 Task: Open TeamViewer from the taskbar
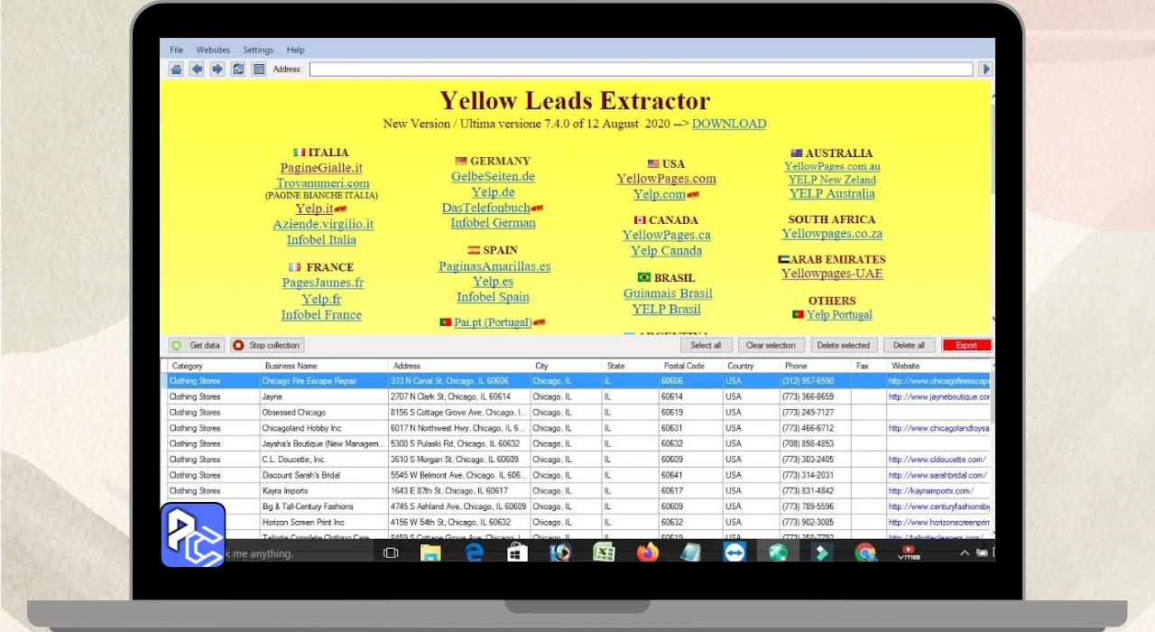click(x=735, y=553)
